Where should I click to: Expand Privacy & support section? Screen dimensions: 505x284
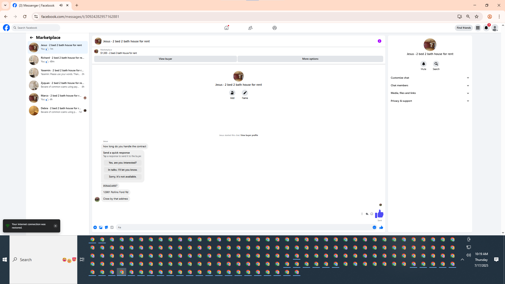click(430, 101)
